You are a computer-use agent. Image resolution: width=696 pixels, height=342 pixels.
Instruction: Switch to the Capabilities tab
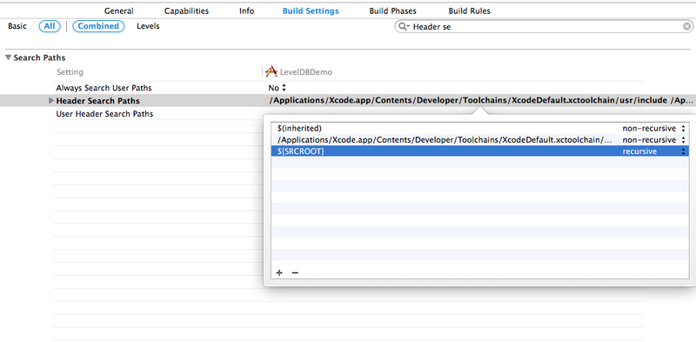(186, 11)
